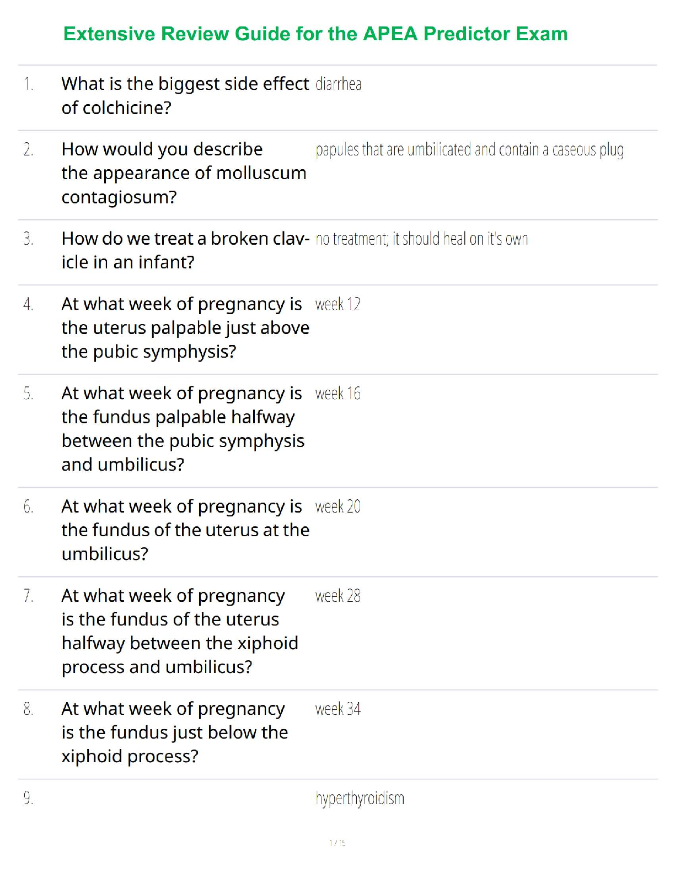Click the page number at the bottom
The image size is (675, 873).
tap(337, 843)
